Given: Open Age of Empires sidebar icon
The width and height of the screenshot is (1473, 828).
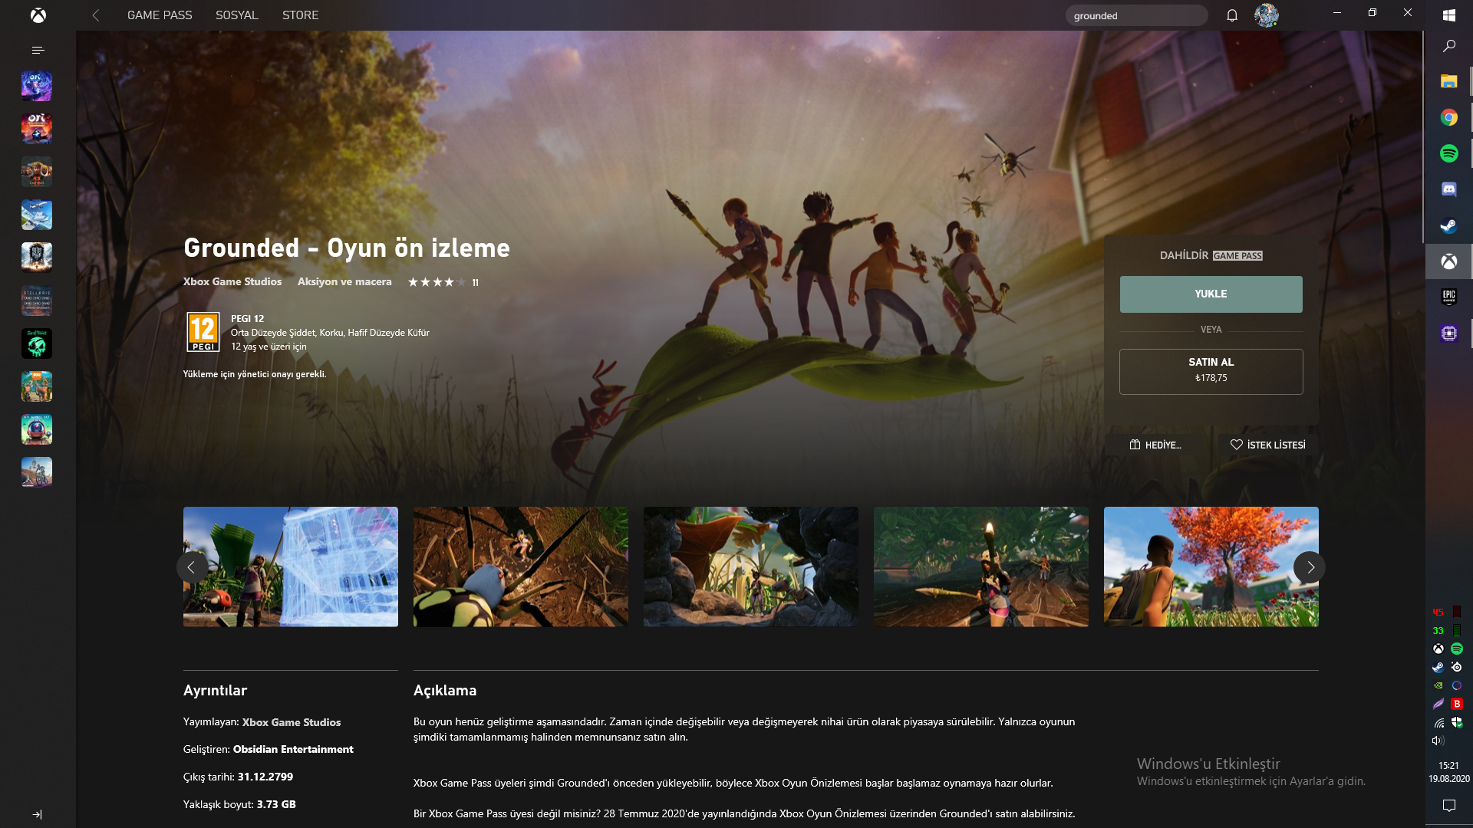Looking at the screenshot, I should tap(37, 172).
